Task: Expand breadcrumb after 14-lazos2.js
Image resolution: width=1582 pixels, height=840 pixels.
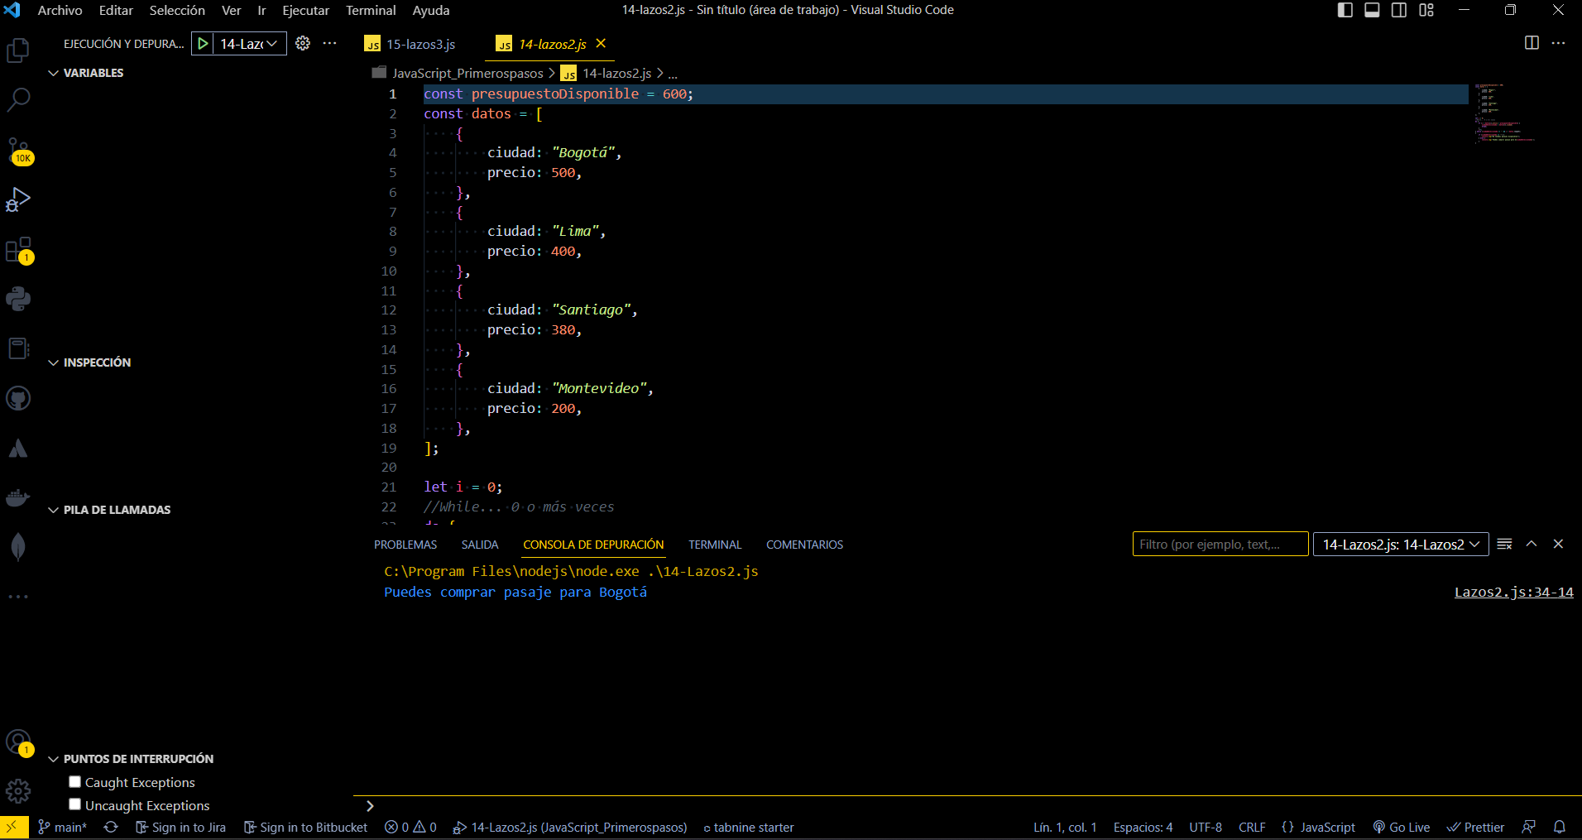Action: coord(673,74)
